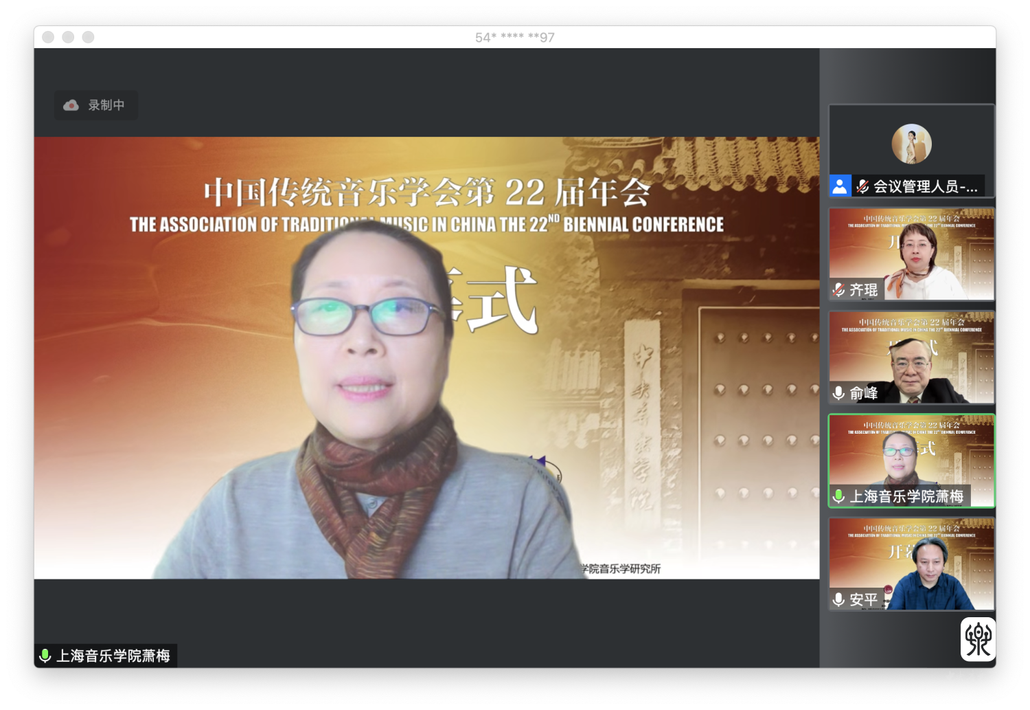Viewport: 1030px width, 710px height.
Task: Click the white logo icon at bottom right
Action: tap(978, 639)
